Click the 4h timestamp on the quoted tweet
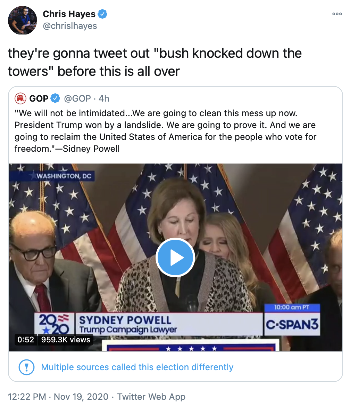The height and width of the screenshot is (405, 350). (104, 98)
